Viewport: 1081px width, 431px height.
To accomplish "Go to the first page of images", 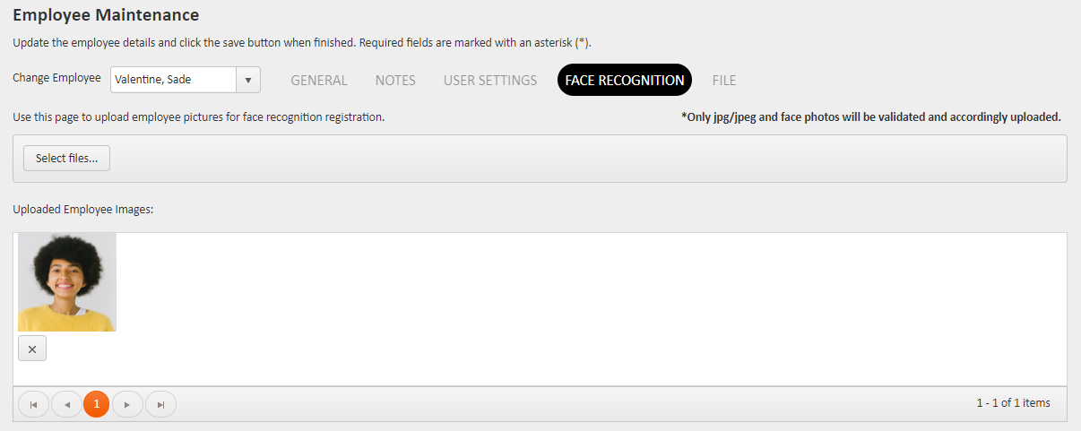I will tap(33, 404).
